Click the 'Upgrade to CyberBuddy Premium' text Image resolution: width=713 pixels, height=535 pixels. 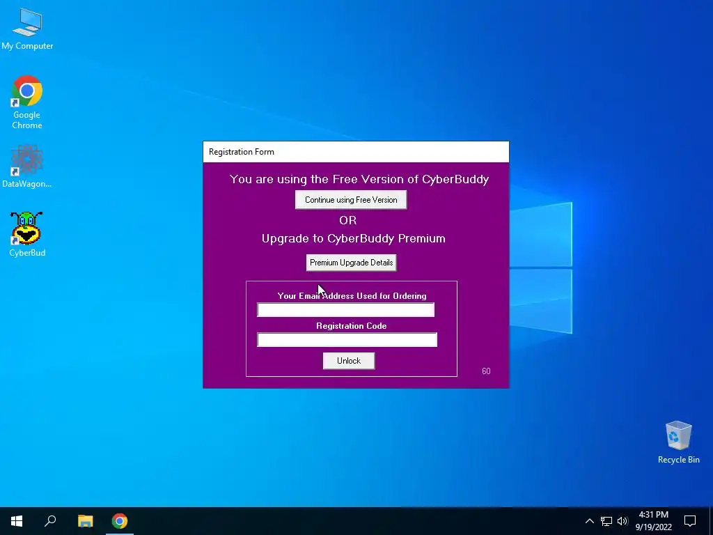pos(353,238)
